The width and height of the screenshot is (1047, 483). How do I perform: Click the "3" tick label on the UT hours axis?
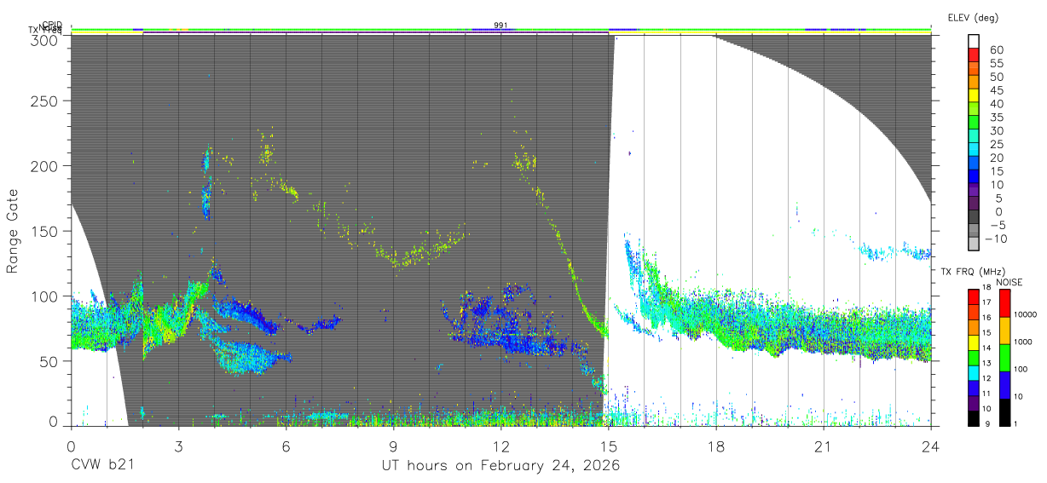(x=178, y=446)
